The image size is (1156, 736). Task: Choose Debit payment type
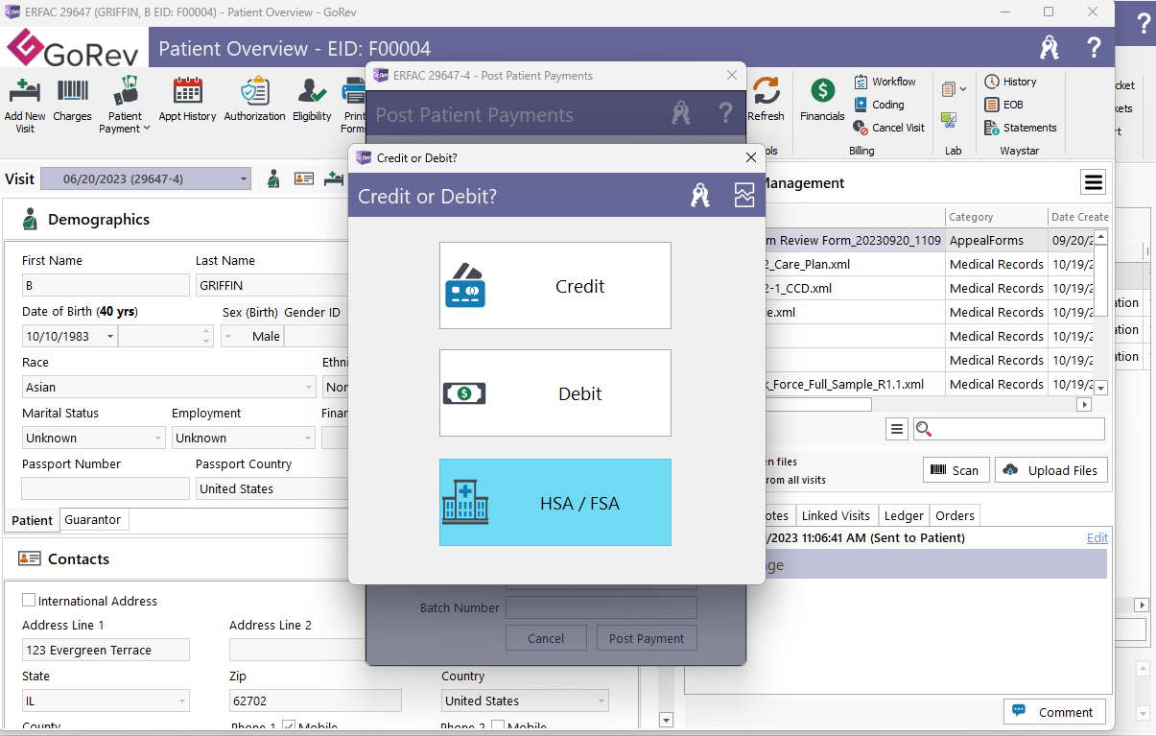[x=555, y=392]
